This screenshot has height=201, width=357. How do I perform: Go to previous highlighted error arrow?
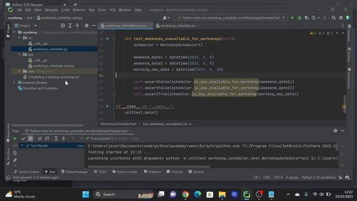(337, 33)
